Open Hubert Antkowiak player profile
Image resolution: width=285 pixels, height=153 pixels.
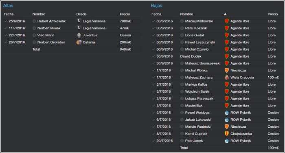(x=51, y=21)
